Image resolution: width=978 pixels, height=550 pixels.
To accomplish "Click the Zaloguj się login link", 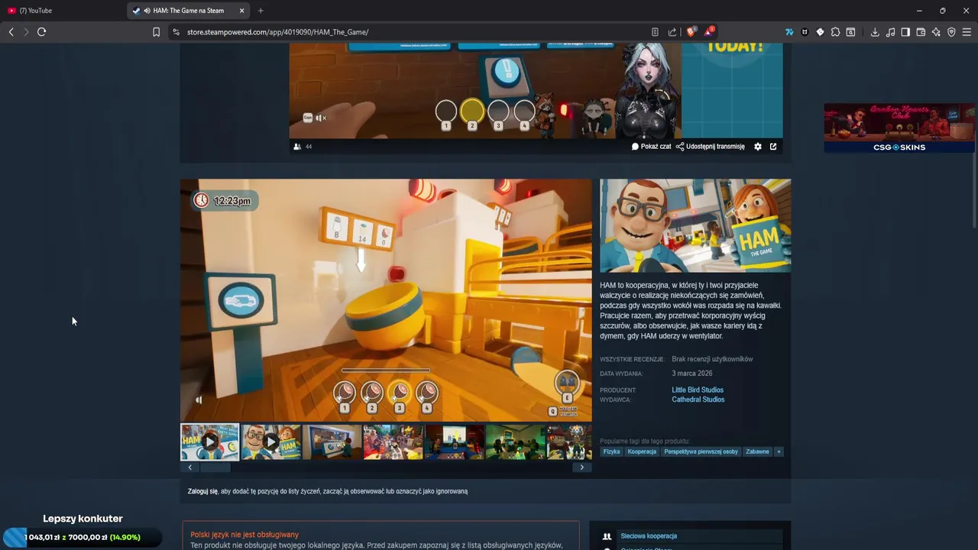I will click(202, 491).
